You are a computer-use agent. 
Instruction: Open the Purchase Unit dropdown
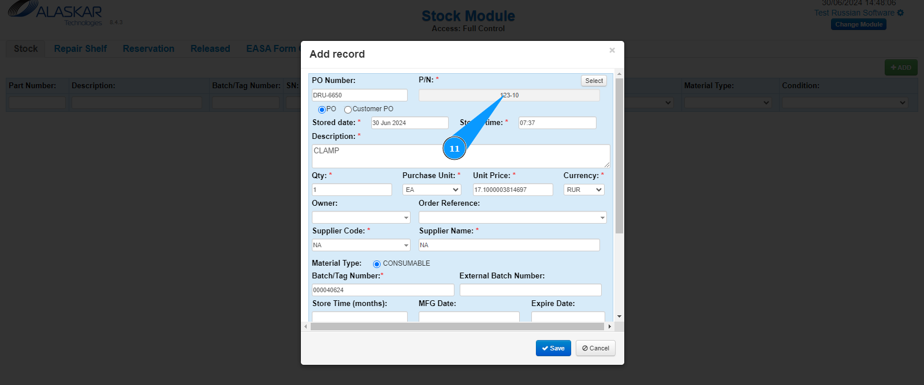(431, 190)
